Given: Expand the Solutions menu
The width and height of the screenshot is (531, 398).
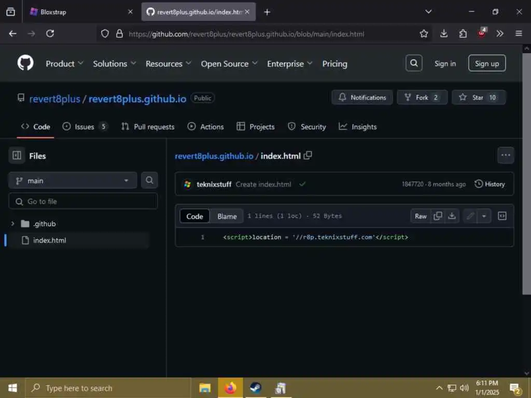Looking at the screenshot, I should (115, 64).
